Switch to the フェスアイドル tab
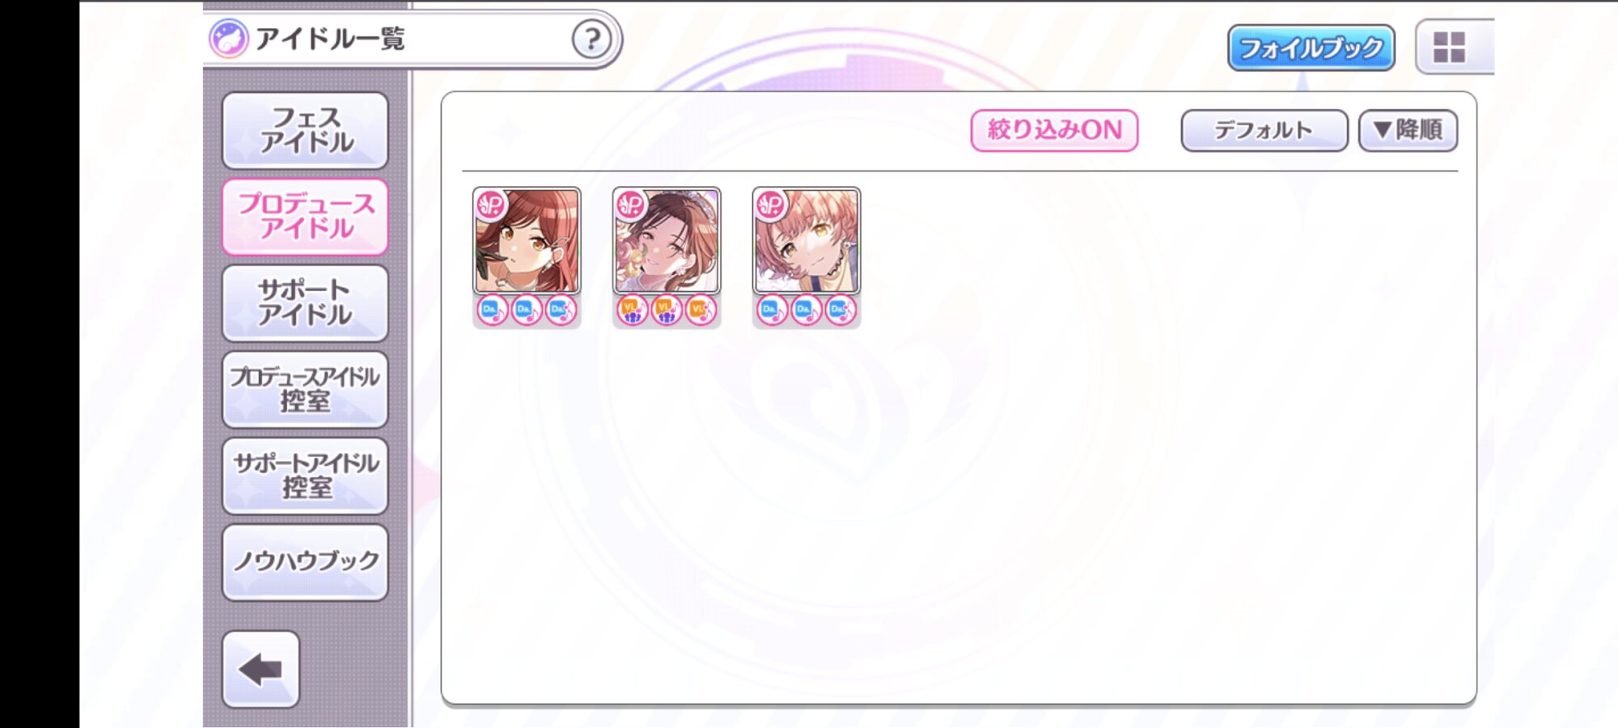Screen dimensions: 1618x728 305,130
